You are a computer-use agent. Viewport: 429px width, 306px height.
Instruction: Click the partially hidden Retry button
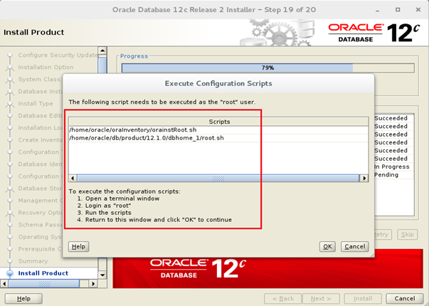[x=383, y=234]
